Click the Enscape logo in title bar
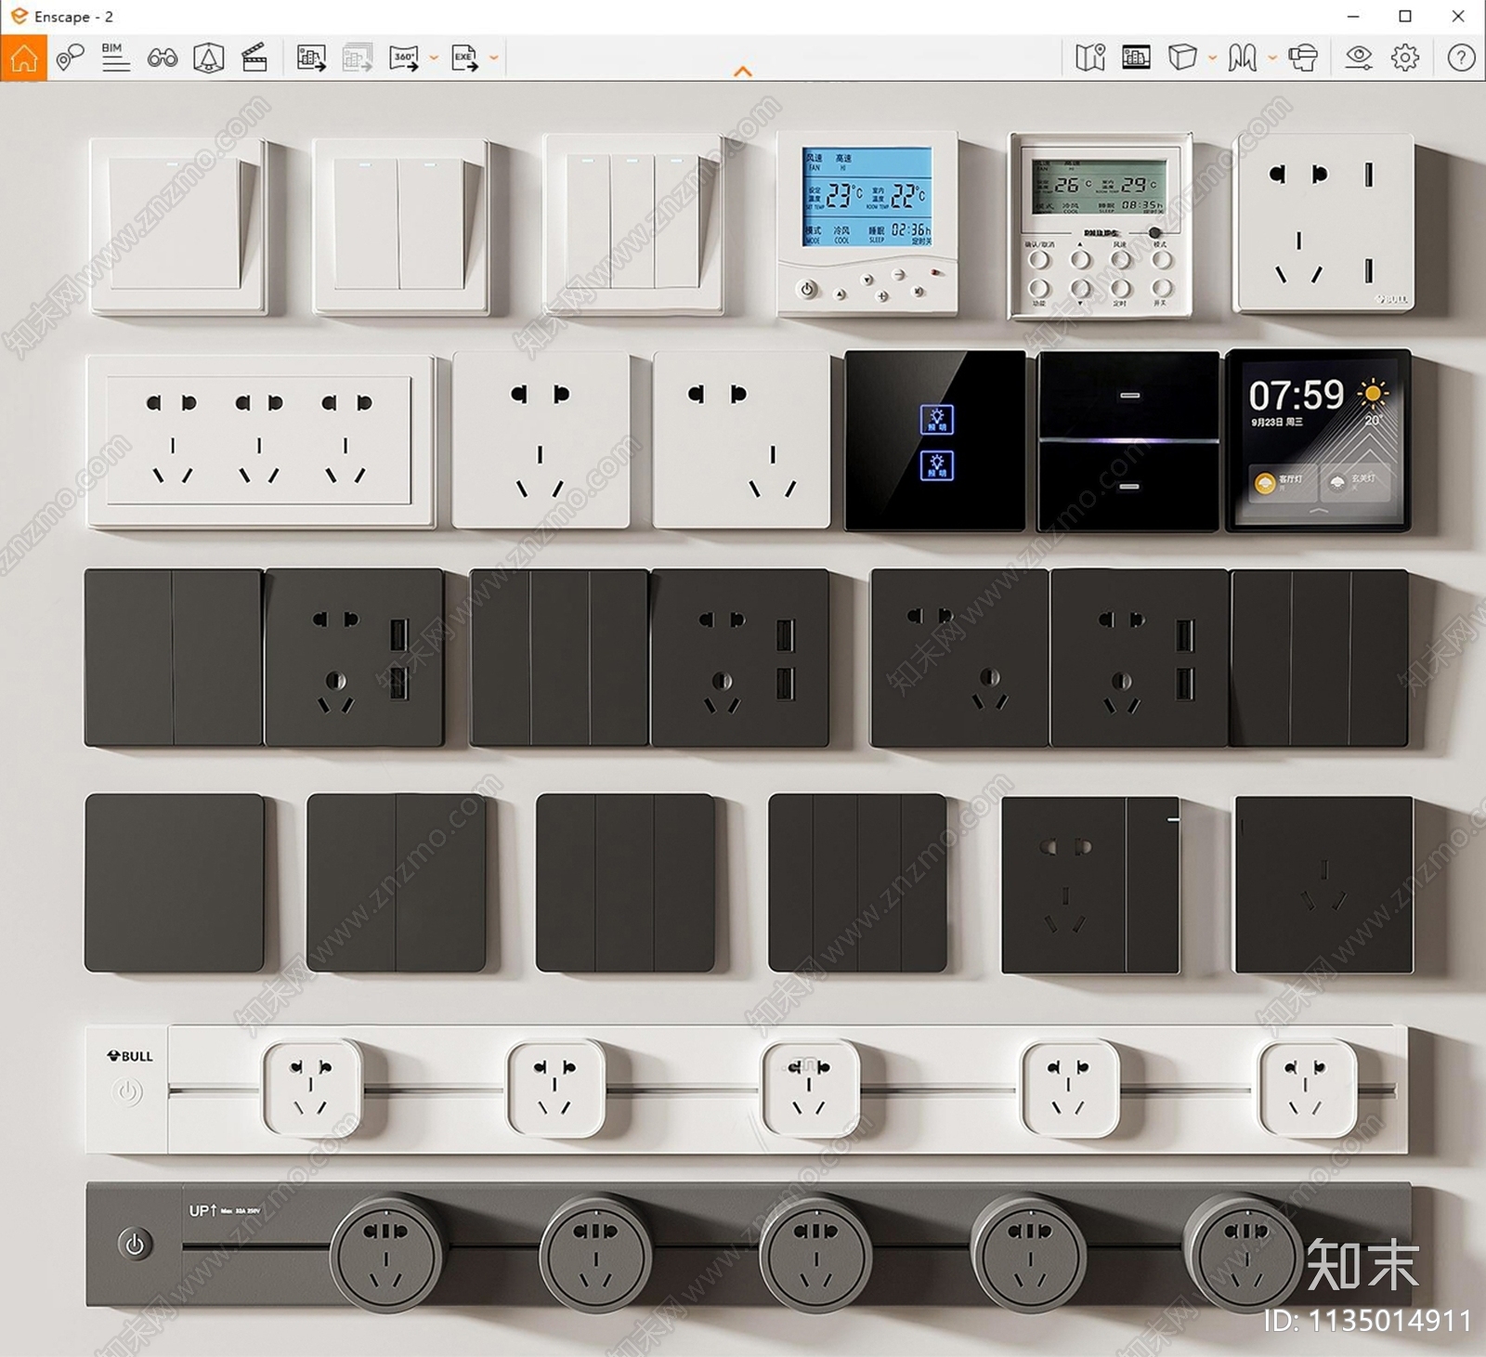The height and width of the screenshot is (1357, 1486). pyautogui.click(x=19, y=16)
